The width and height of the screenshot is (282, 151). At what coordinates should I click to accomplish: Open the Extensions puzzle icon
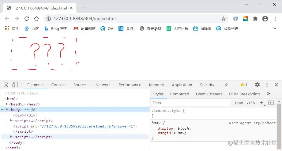click(x=255, y=19)
